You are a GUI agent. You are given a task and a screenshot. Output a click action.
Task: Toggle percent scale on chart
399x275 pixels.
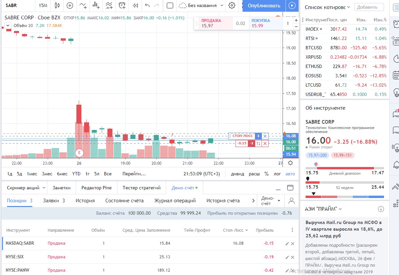click(x=267, y=174)
